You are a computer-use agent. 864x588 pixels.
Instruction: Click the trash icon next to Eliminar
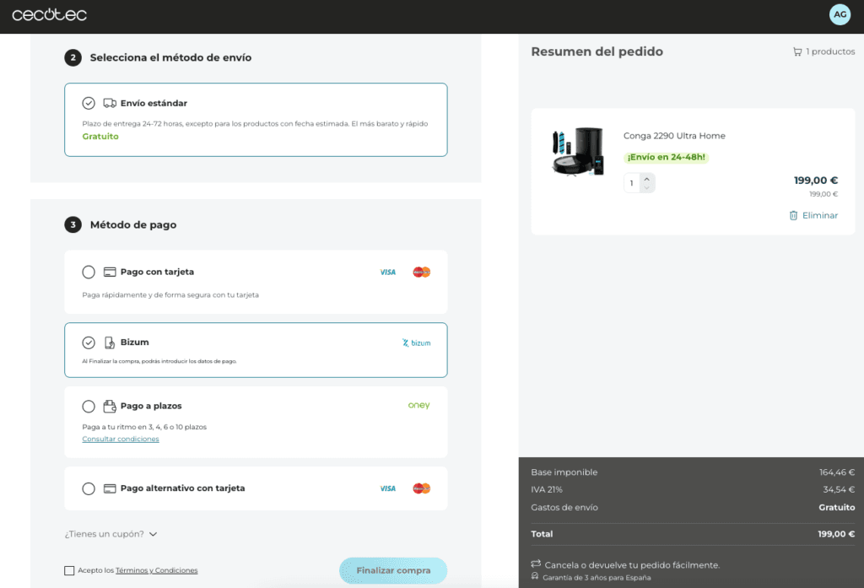click(793, 215)
